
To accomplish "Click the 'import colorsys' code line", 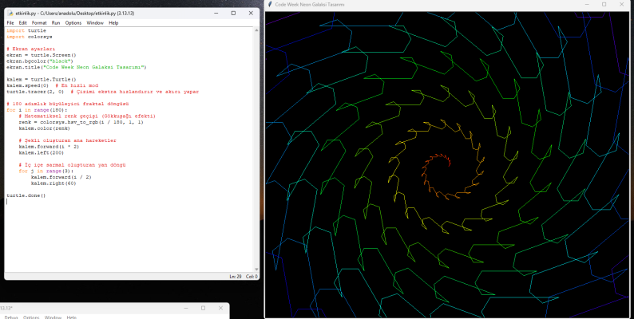I will (x=29, y=37).
